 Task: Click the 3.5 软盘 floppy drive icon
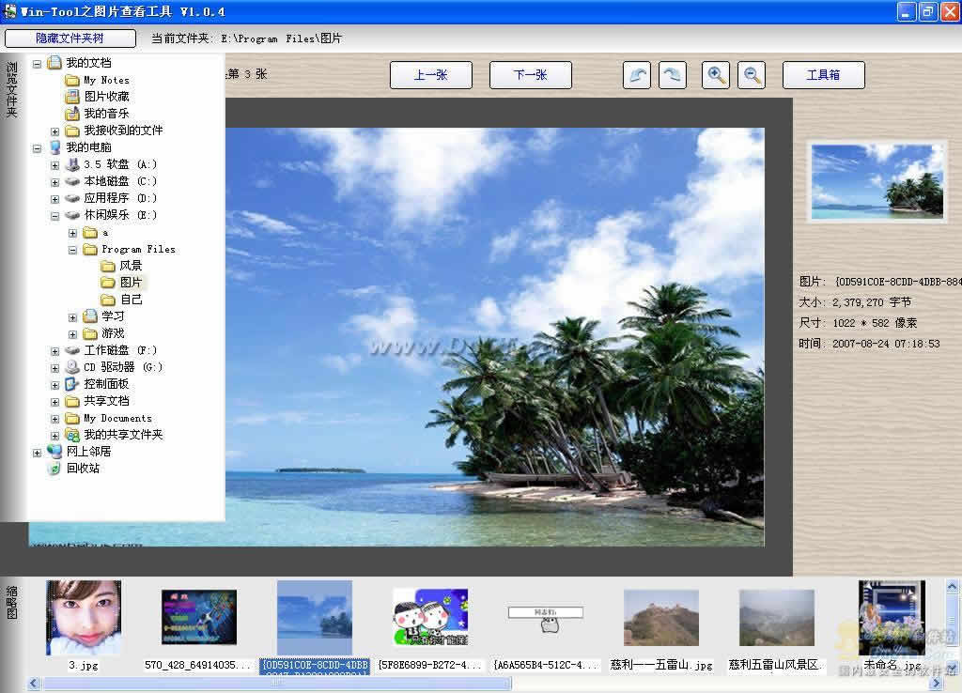point(72,164)
